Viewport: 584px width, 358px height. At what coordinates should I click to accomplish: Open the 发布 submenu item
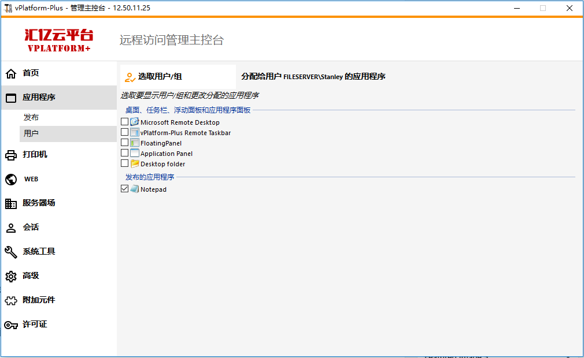pos(31,117)
